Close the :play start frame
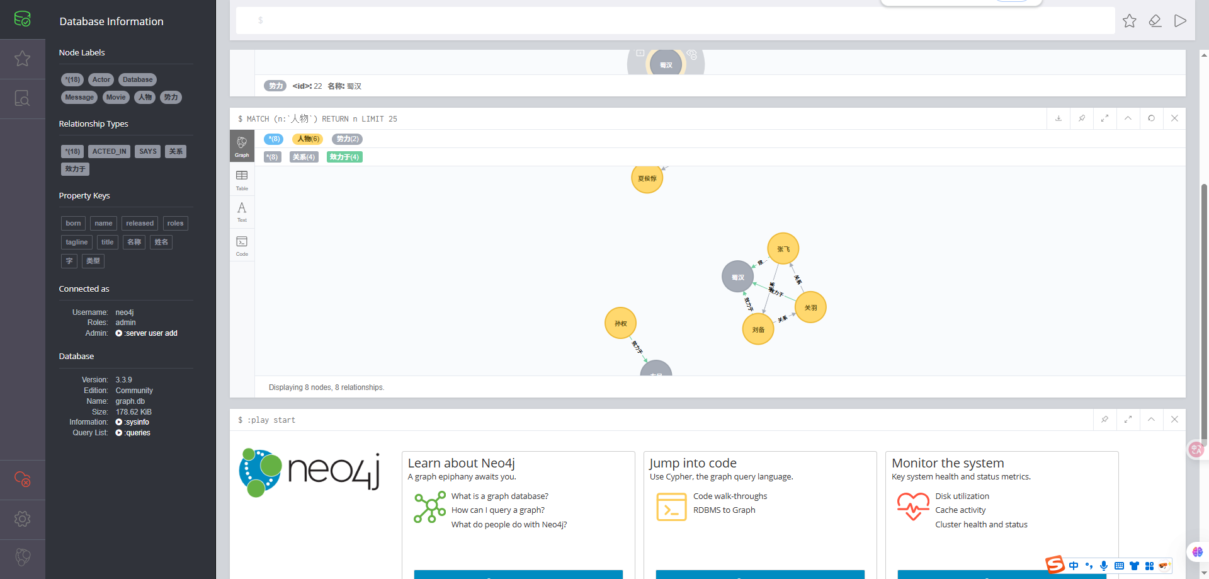 1174,420
